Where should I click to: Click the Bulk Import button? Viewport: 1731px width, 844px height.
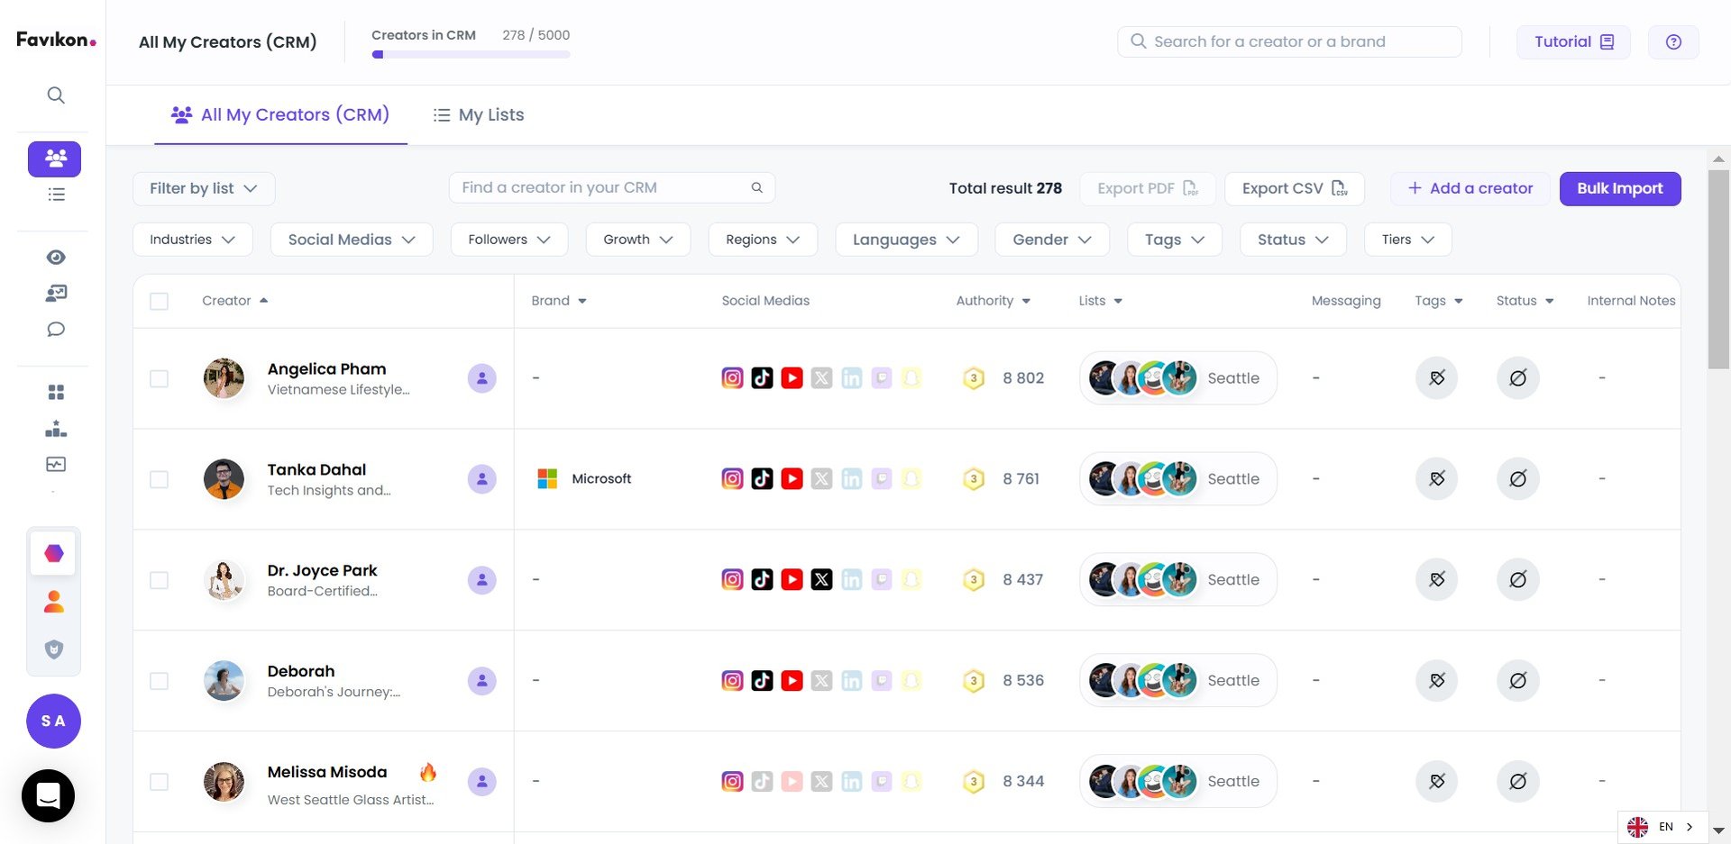[x=1619, y=188]
